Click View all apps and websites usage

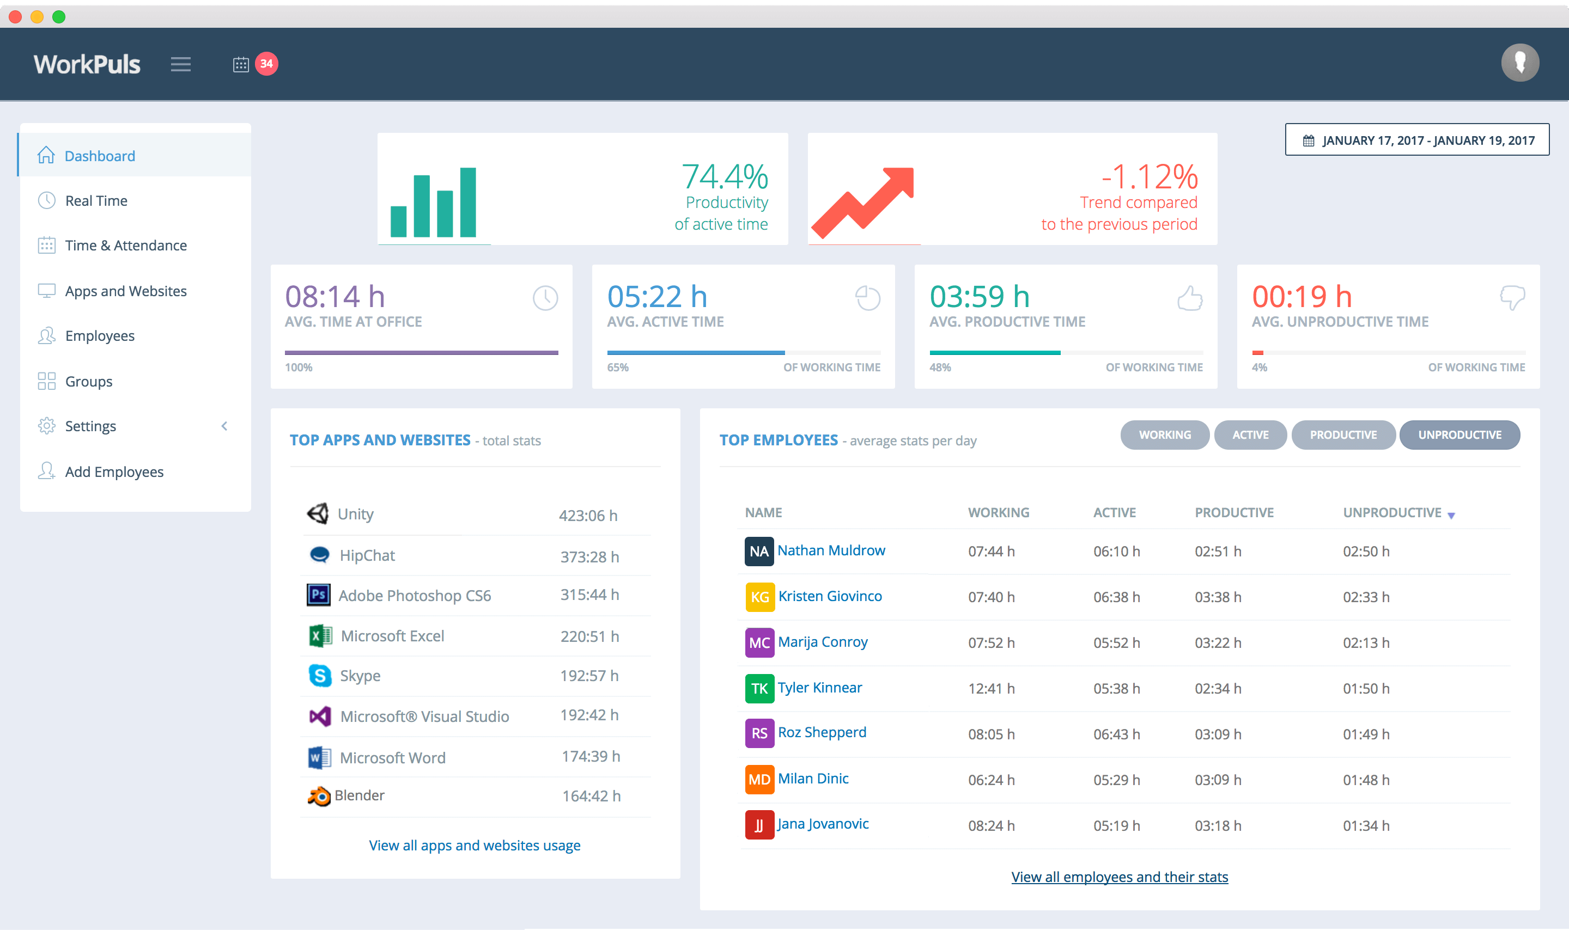pos(474,845)
